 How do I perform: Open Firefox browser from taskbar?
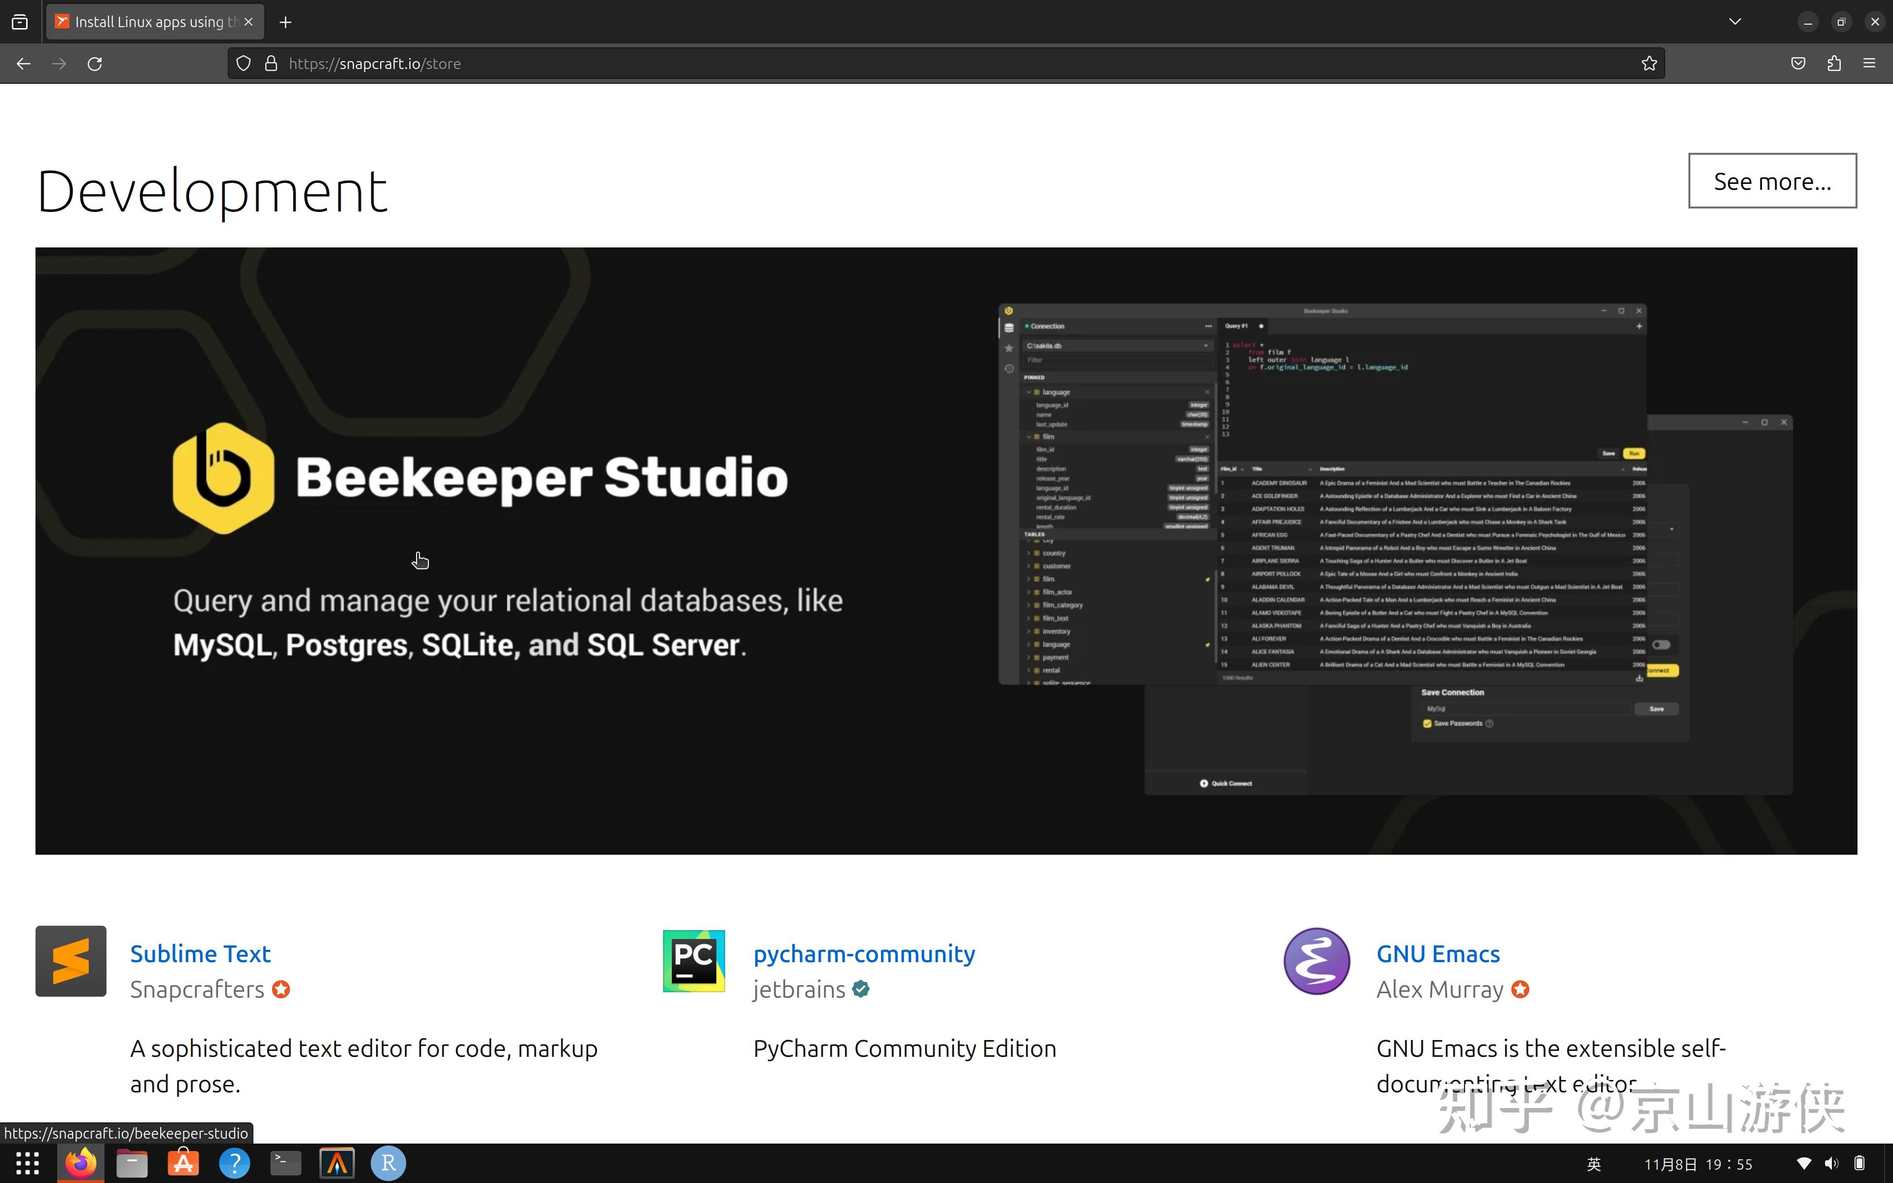(78, 1163)
